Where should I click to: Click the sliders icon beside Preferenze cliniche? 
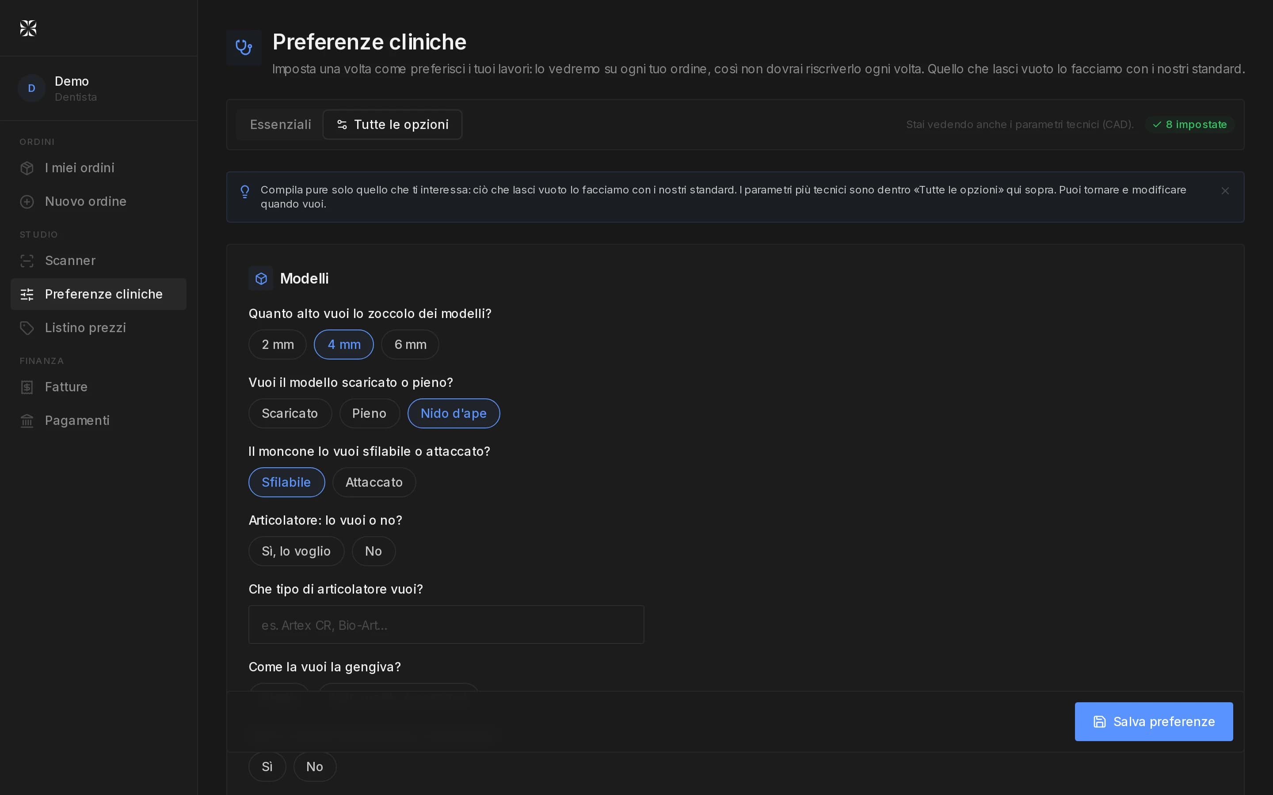pos(27,295)
